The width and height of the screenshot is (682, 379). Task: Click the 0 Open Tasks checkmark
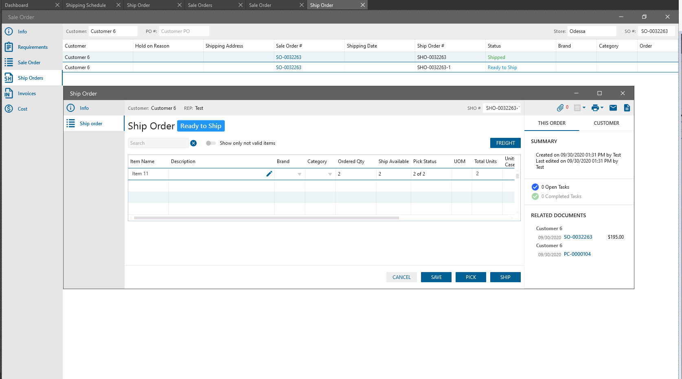coord(535,187)
